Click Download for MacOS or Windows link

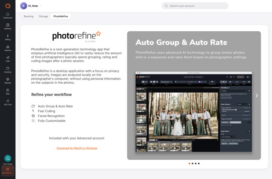point(77,148)
